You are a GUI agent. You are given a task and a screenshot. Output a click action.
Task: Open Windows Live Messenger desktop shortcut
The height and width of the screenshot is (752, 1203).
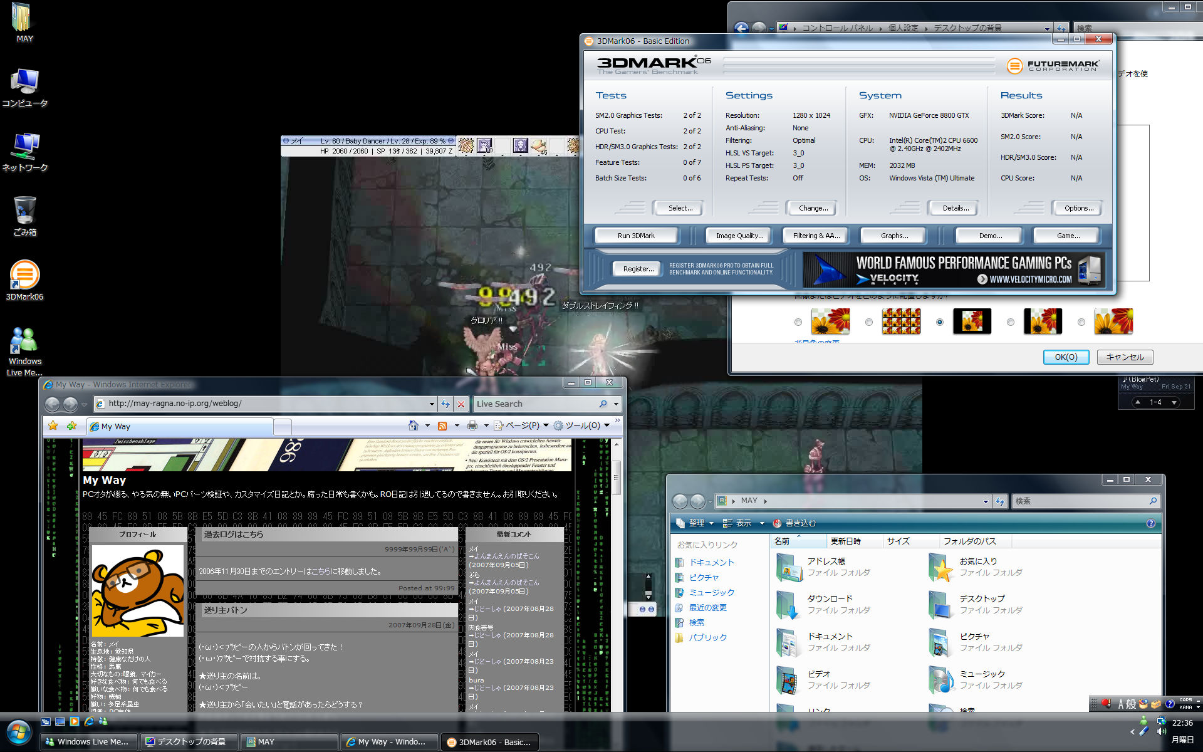[x=24, y=351]
